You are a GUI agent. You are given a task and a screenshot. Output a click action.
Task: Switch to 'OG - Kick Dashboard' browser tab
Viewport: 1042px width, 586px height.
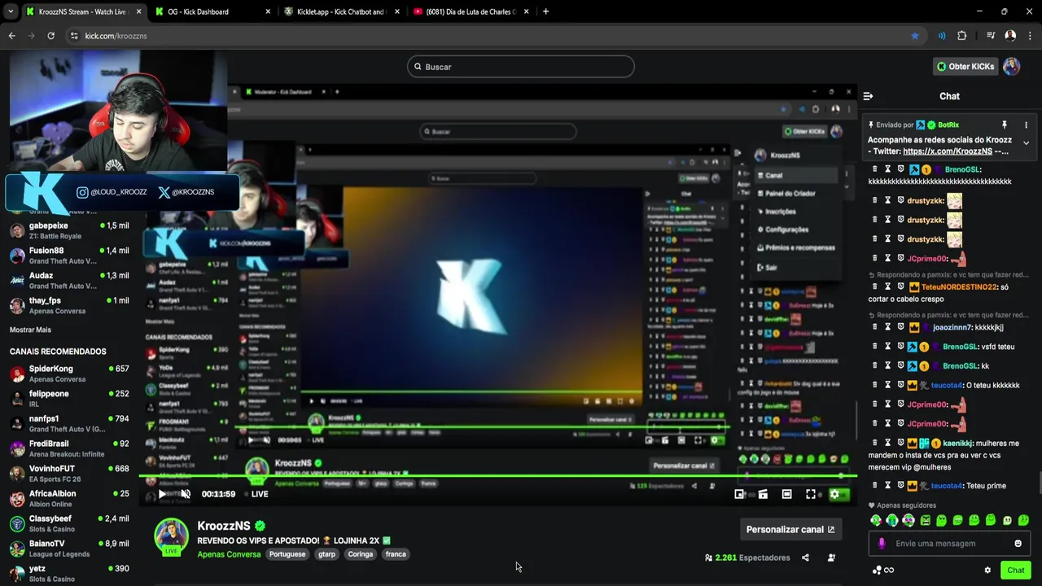[212, 11]
